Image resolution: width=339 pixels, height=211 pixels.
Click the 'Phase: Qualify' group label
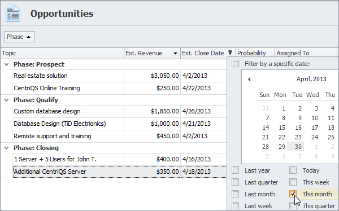coord(36,100)
